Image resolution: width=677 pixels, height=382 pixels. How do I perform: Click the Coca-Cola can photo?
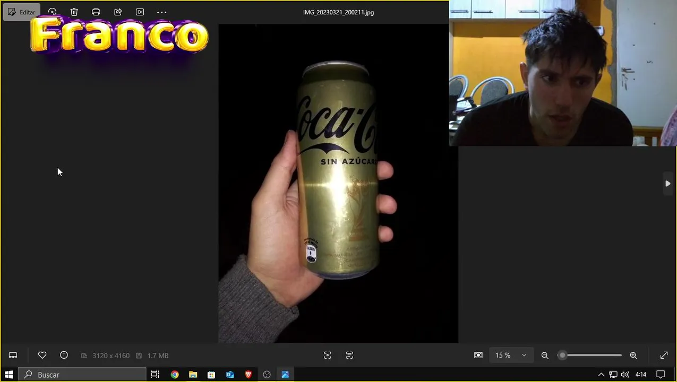338,184
